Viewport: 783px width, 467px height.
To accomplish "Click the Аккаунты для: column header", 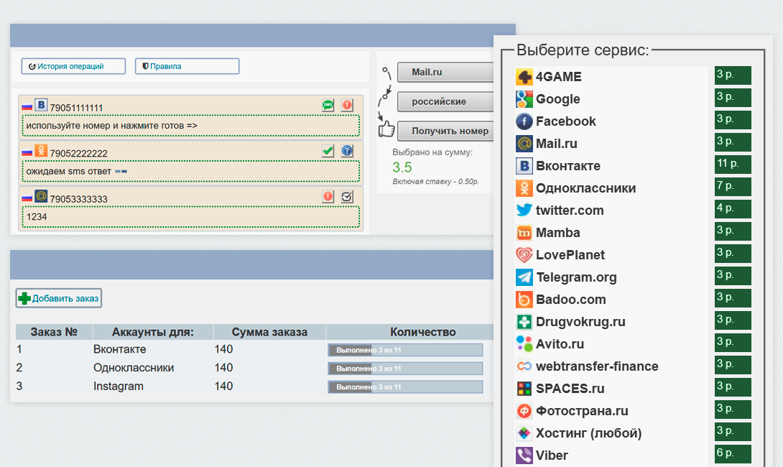I will click(153, 332).
